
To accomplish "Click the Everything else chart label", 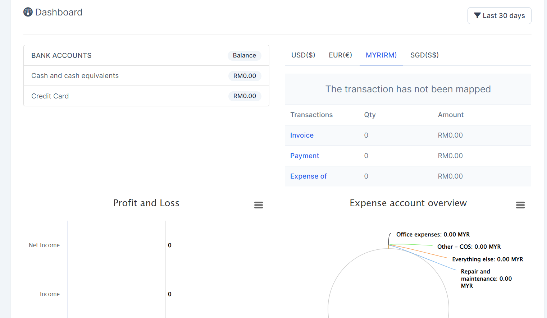I will pyautogui.click(x=487, y=259).
